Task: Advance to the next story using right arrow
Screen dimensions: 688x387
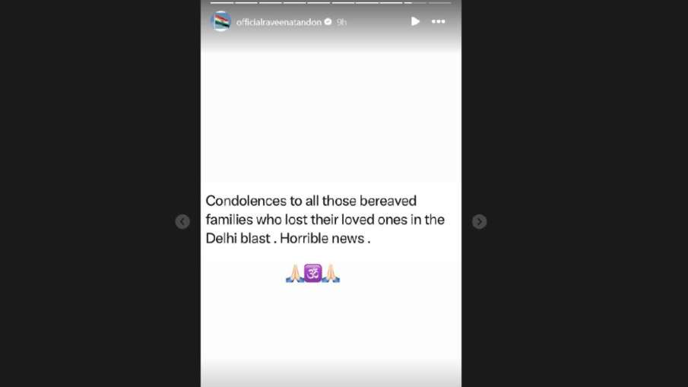Action: (x=479, y=221)
